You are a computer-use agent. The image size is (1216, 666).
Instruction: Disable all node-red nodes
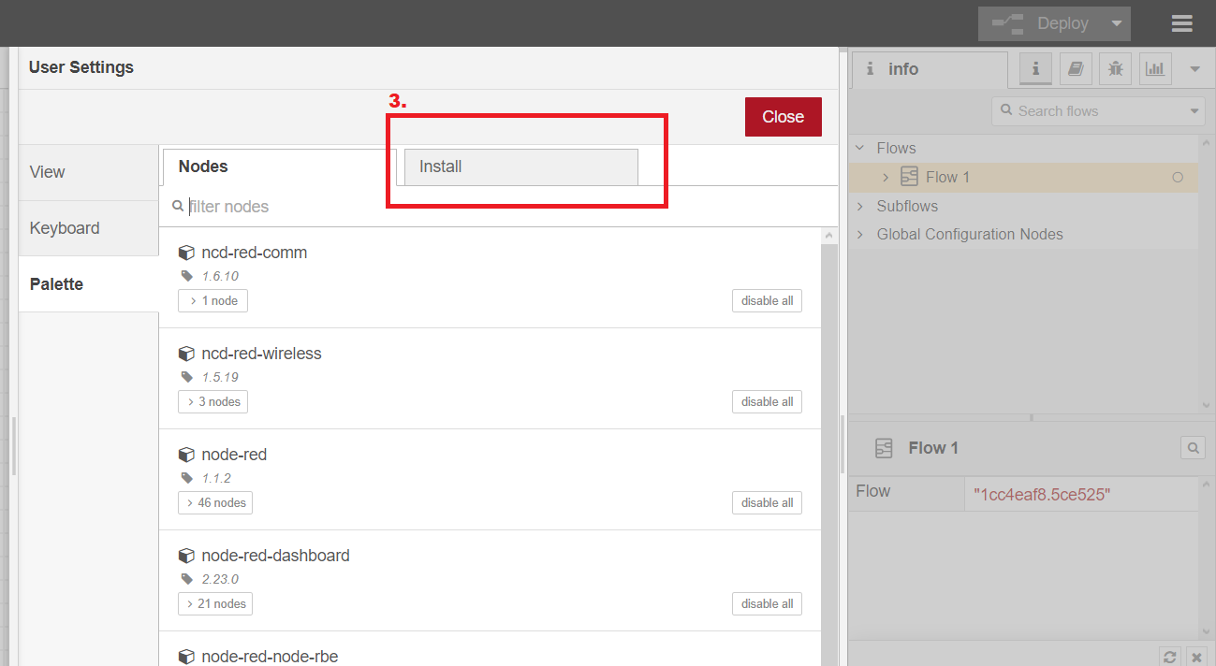coord(767,502)
